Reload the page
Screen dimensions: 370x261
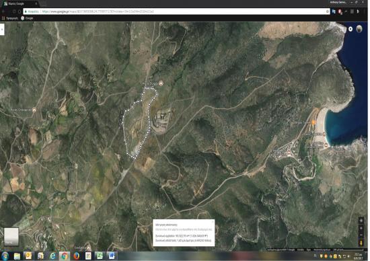tap(14, 11)
